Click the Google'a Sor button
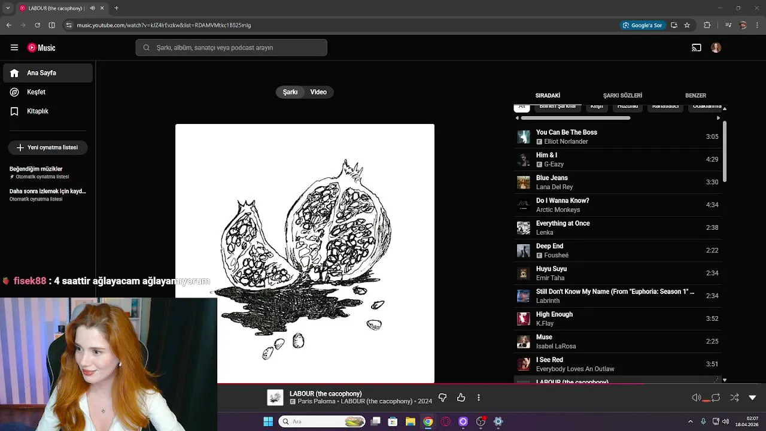The height and width of the screenshot is (431, 766). [643, 25]
